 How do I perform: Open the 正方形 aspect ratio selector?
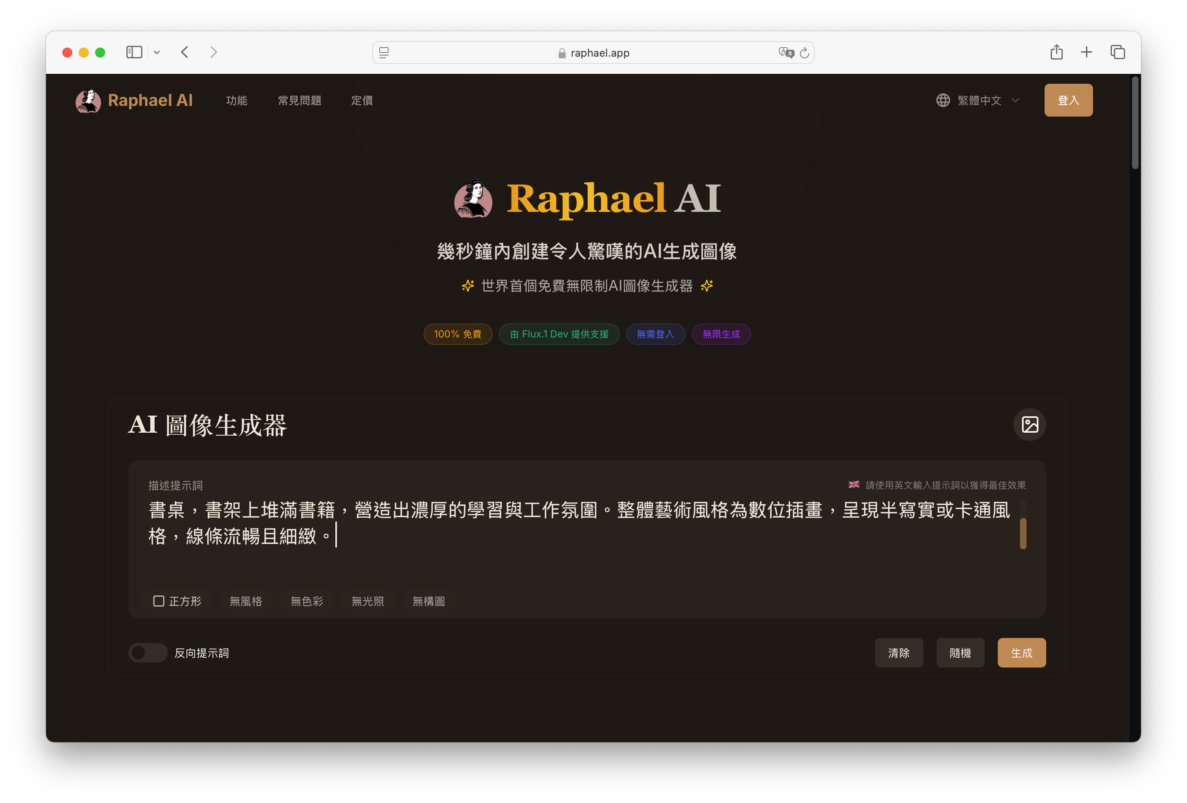pyautogui.click(x=177, y=601)
